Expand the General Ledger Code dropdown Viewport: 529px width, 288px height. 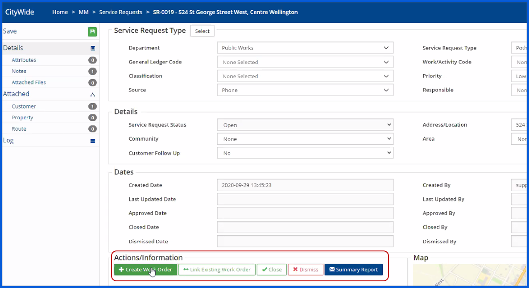(305, 62)
